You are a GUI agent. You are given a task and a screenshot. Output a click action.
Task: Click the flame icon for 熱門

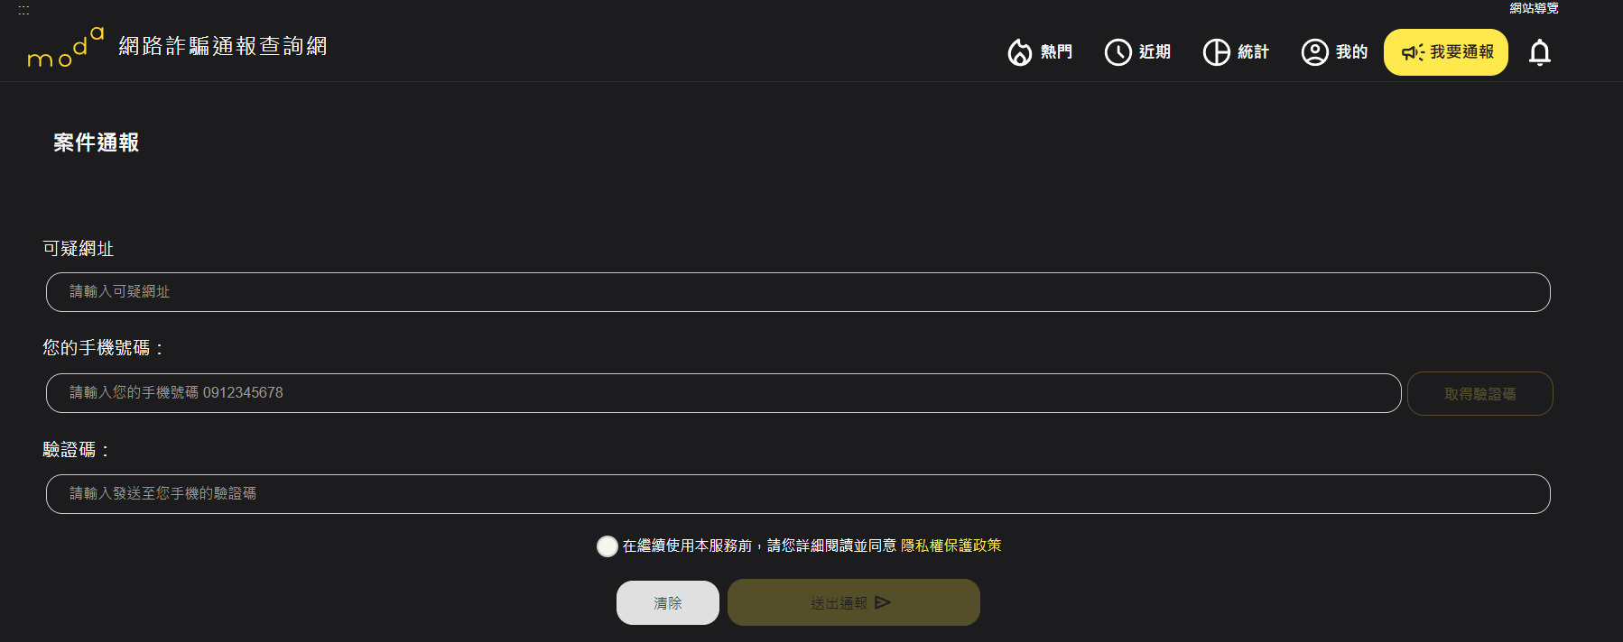click(x=1019, y=52)
